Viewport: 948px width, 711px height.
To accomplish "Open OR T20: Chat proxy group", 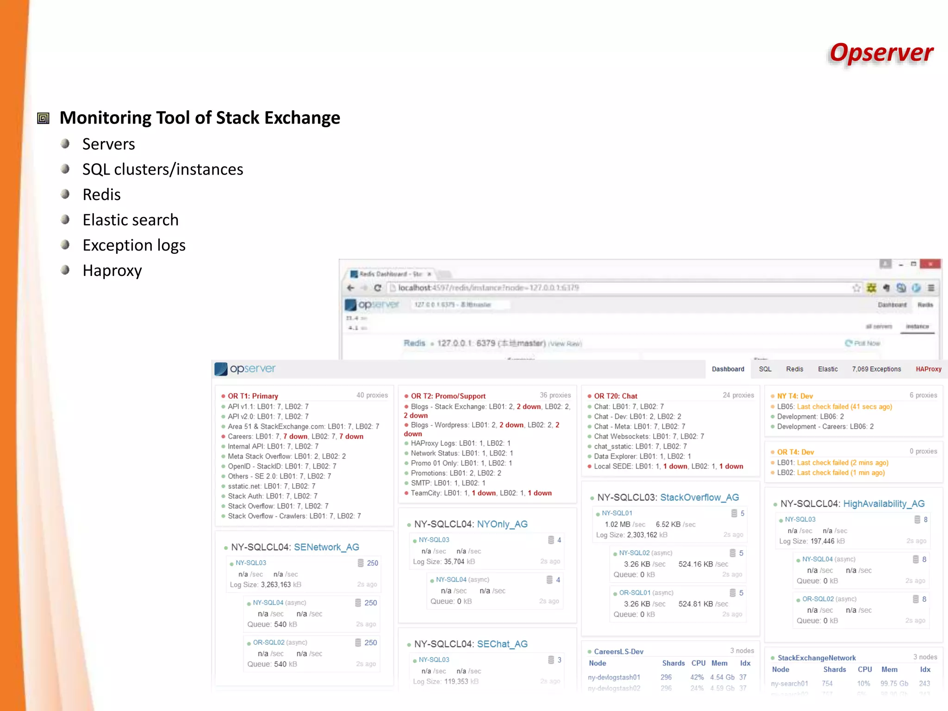I will tap(616, 396).
